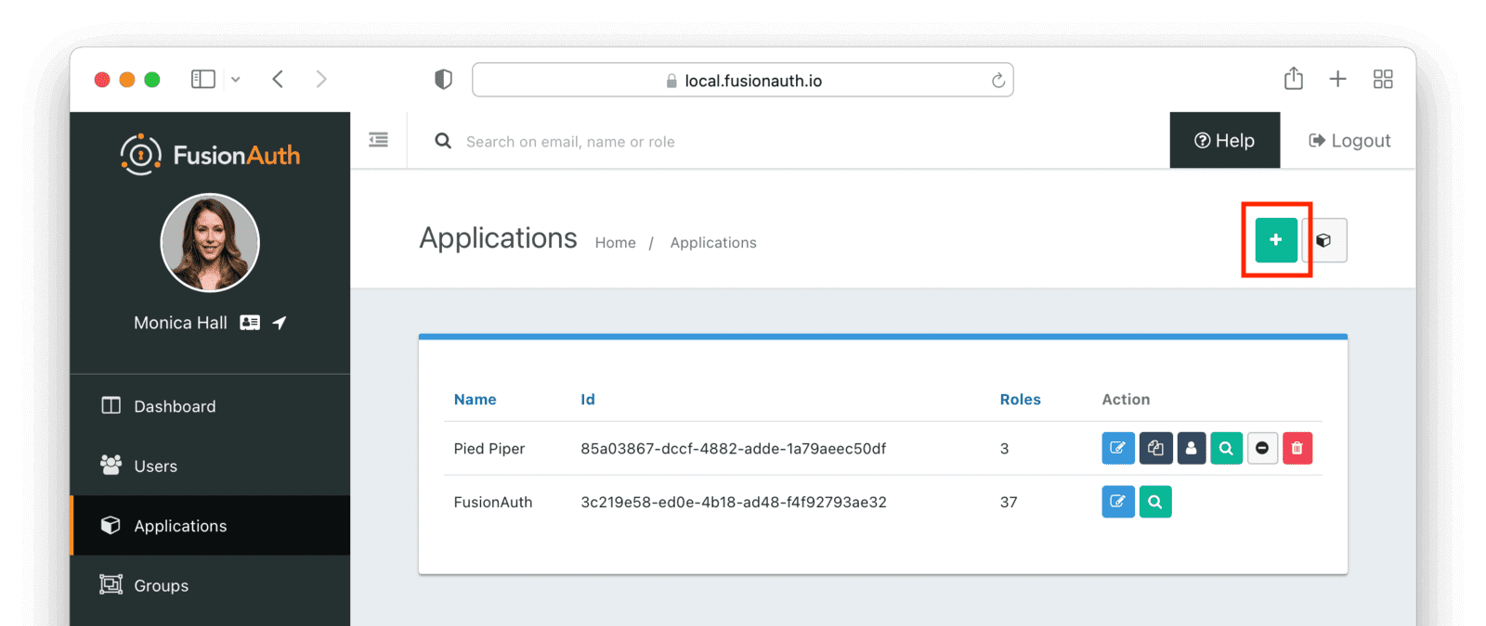Open a new browser tab
This screenshot has width=1486, height=626.
click(x=1337, y=80)
